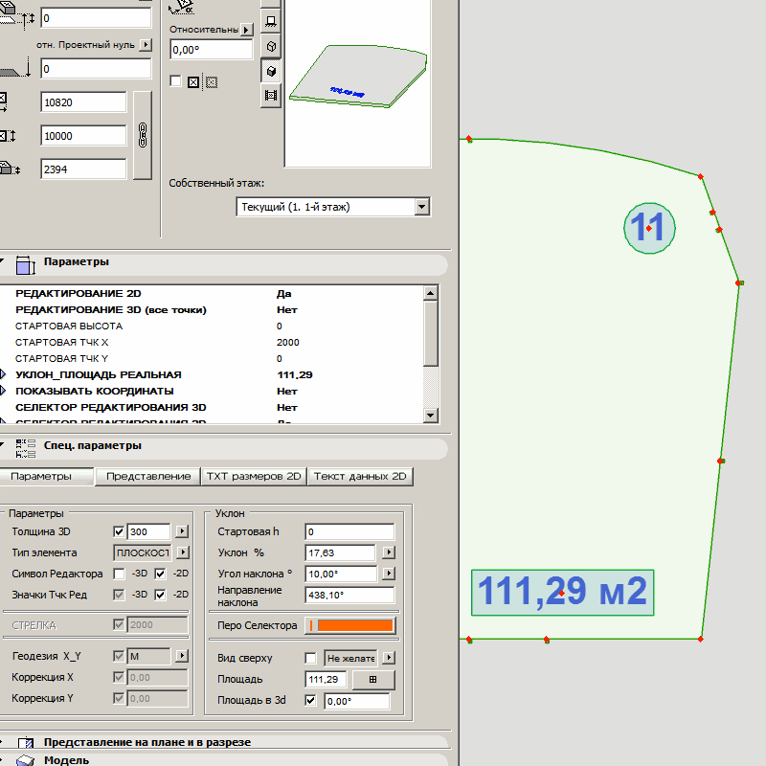Open the Текст данных 2D tab
Image resolution: width=766 pixels, height=766 pixels.
(x=360, y=476)
